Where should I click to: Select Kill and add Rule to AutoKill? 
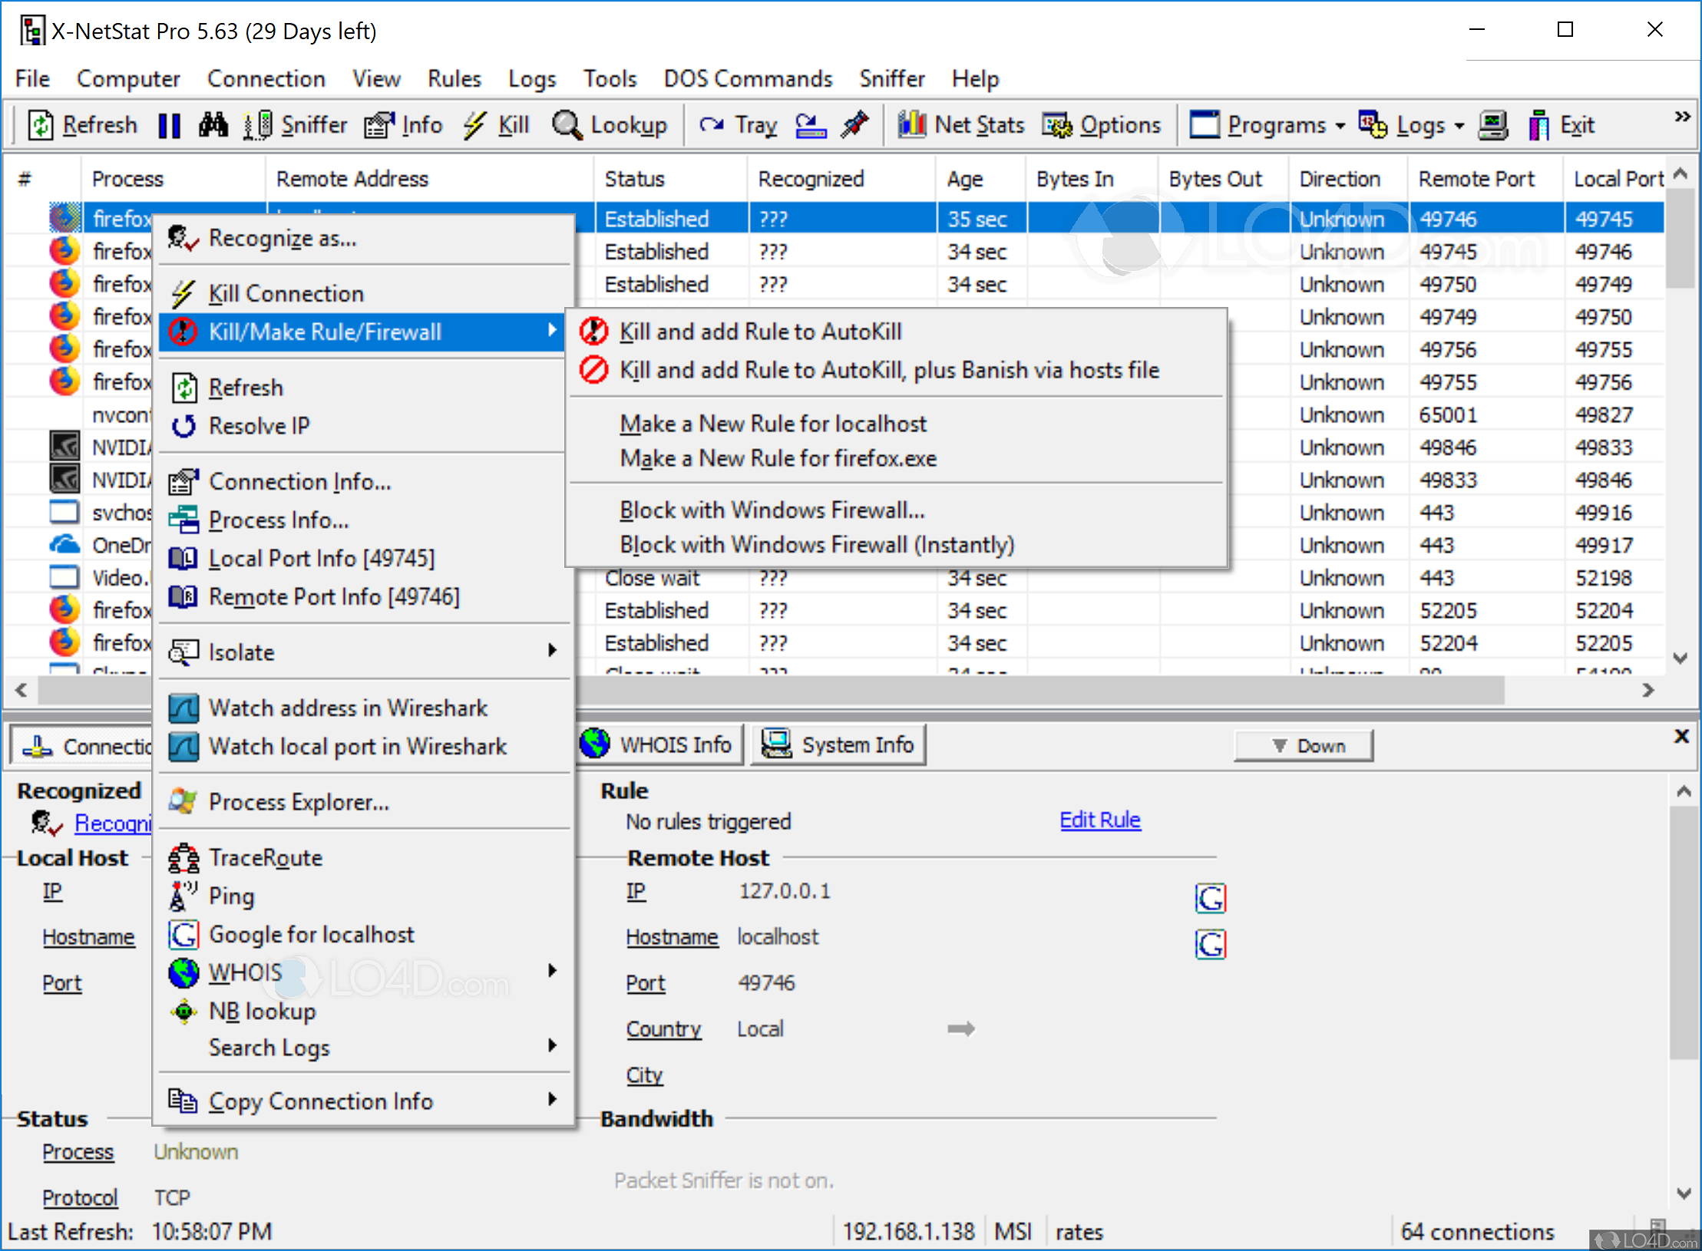pyautogui.click(x=760, y=332)
